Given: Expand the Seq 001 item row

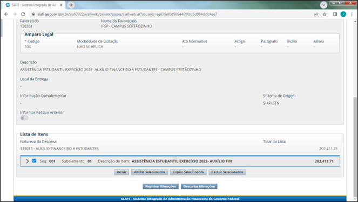Looking at the screenshot, I should (x=27, y=161).
